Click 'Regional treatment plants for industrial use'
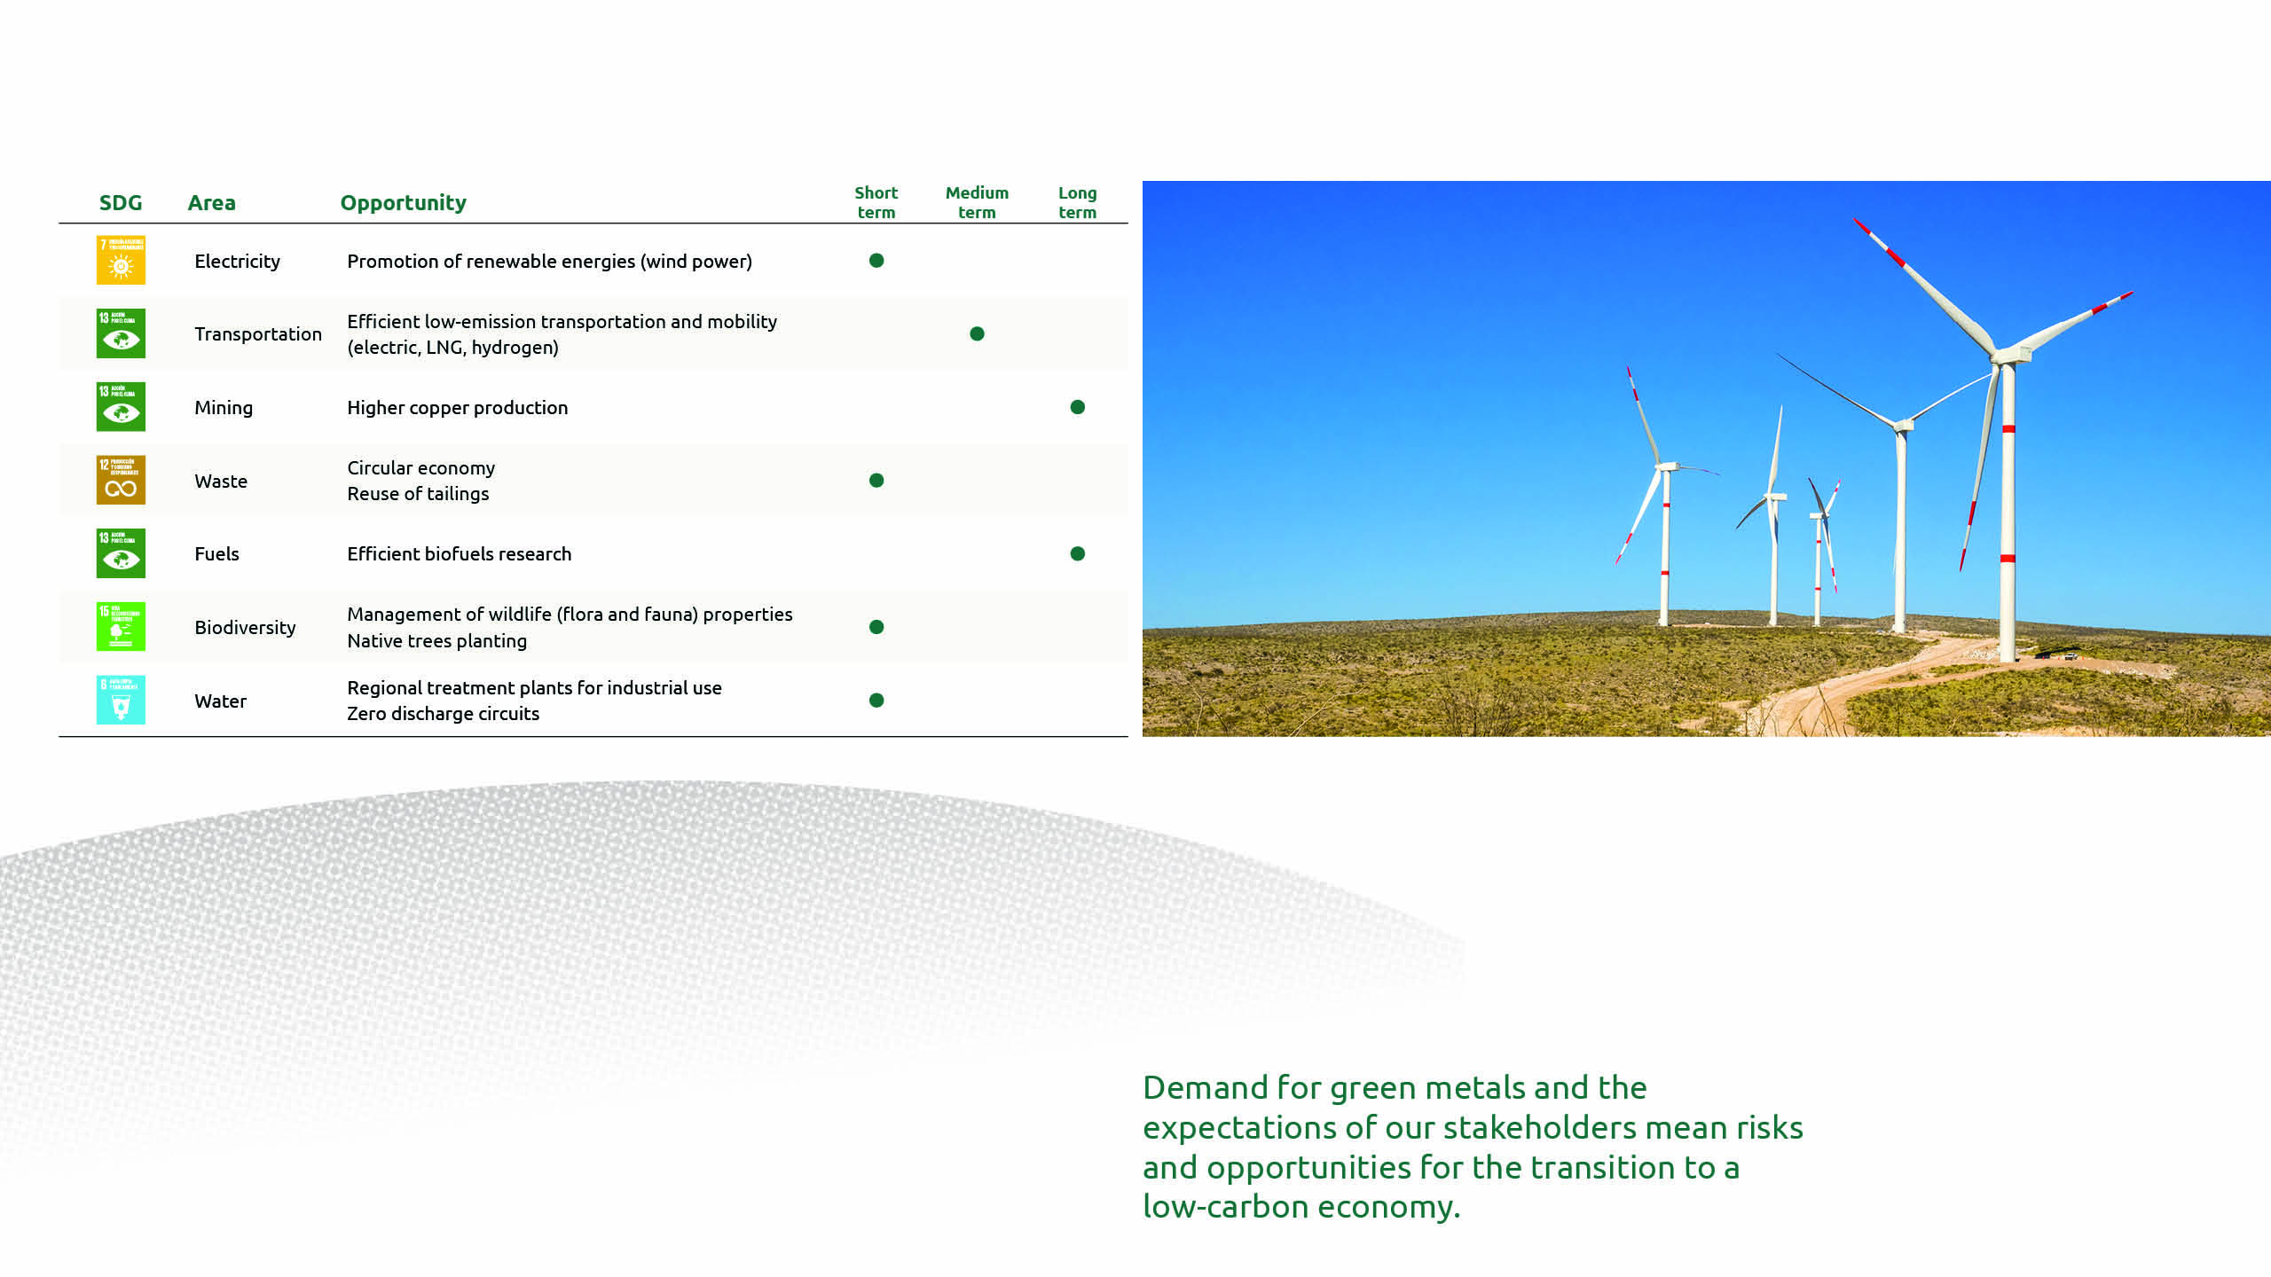2271x1277 pixels. pos(534,688)
